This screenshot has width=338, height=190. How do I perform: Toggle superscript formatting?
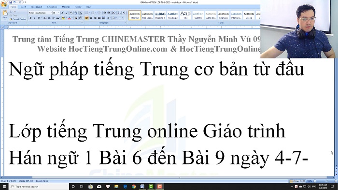pyautogui.click(x=54, y=18)
